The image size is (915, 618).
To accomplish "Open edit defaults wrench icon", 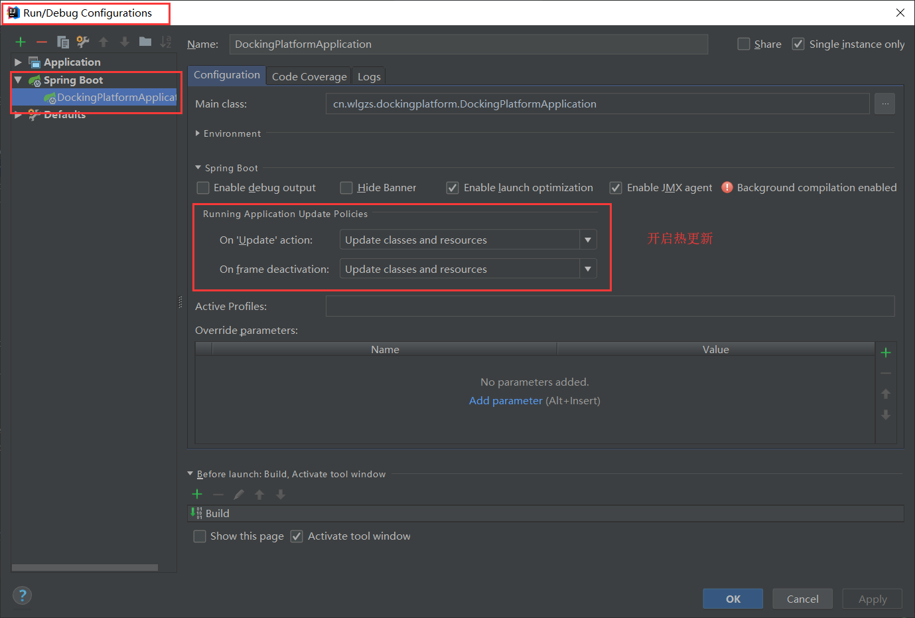I will click(x=83, y=42).
